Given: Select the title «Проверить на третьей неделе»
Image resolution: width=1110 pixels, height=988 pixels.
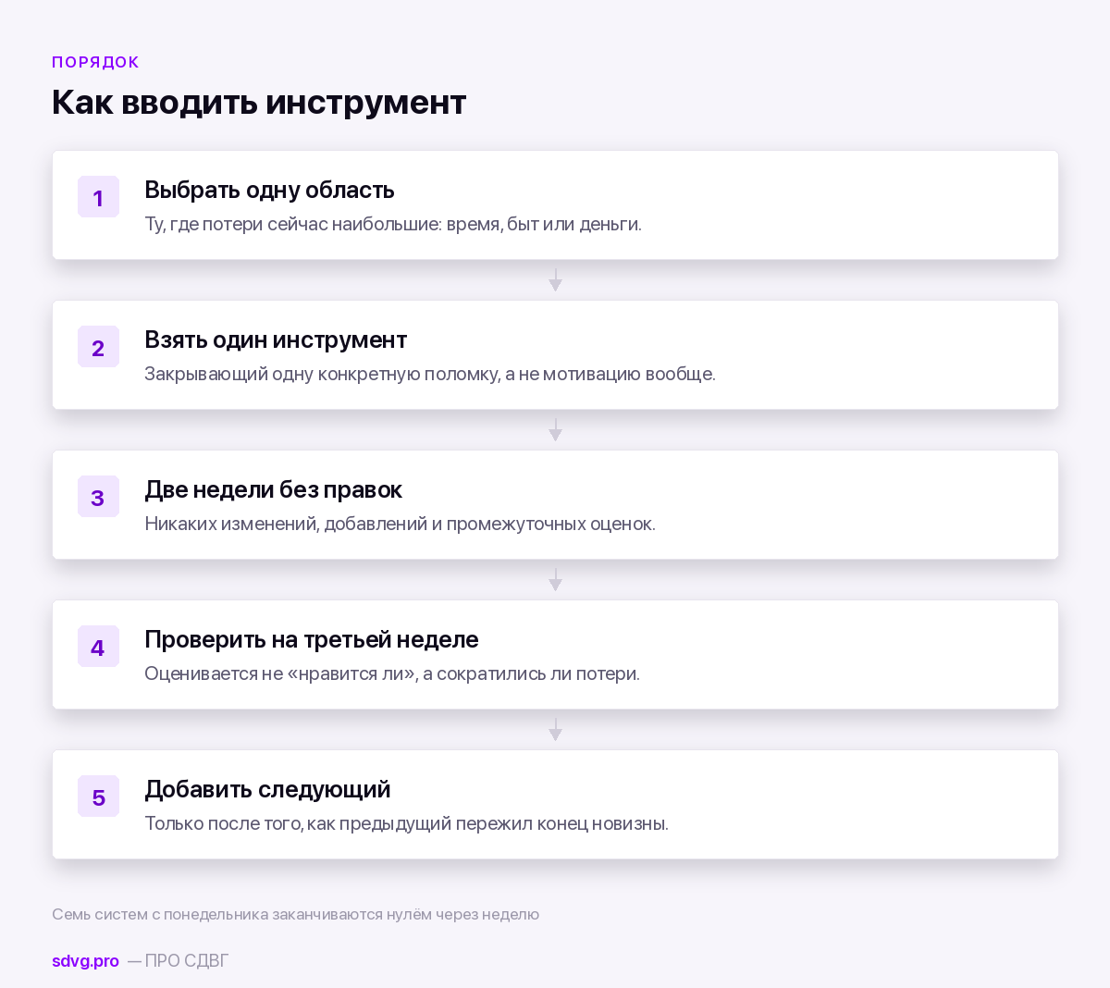Looking at the screenshot, I should pos(312,639).
